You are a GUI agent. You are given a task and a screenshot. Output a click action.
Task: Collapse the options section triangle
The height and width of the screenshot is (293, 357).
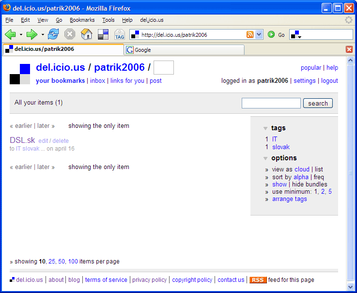point(265,158)
